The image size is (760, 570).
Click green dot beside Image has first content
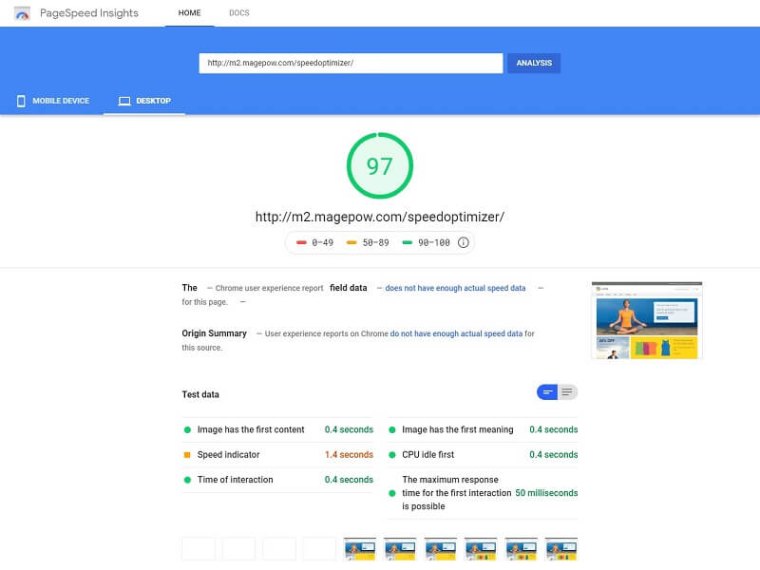187,429
